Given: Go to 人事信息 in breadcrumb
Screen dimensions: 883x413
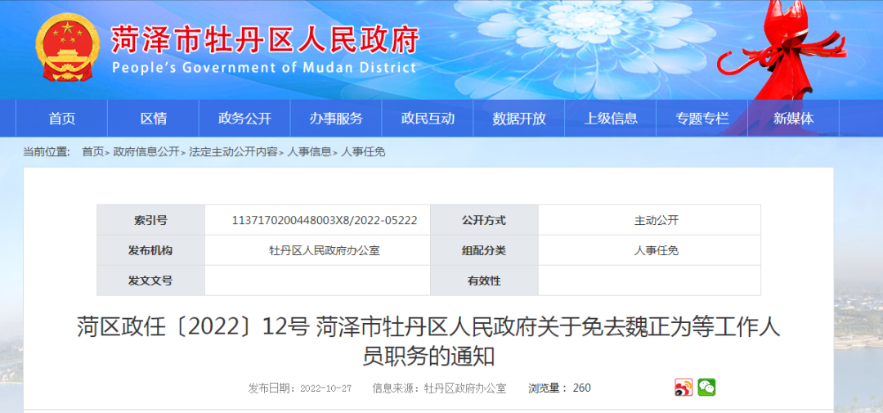Looking at the screenshot, I should [309, 151].
